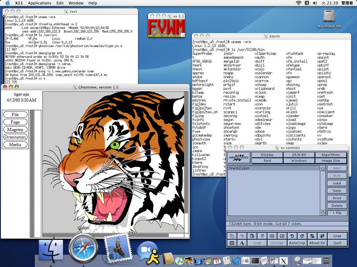Open Finder from the Dock
The image size is (357, 267).
point(51,249)
